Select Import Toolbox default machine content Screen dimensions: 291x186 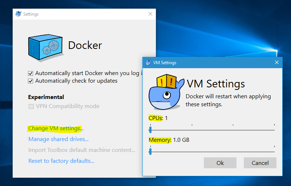[82, 150]
